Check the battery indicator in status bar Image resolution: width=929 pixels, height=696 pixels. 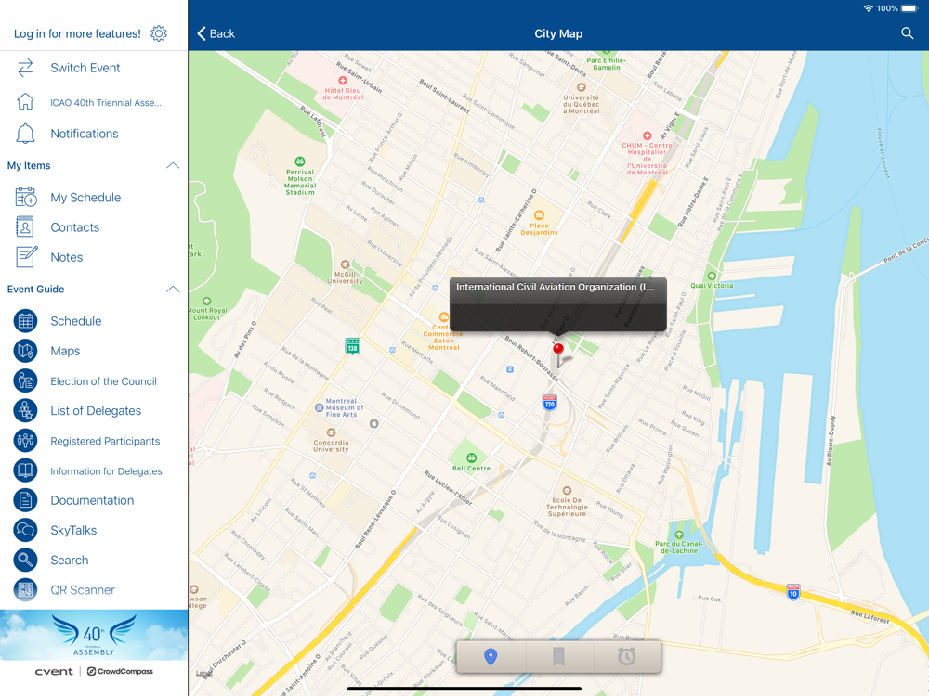tap(909, 8)
